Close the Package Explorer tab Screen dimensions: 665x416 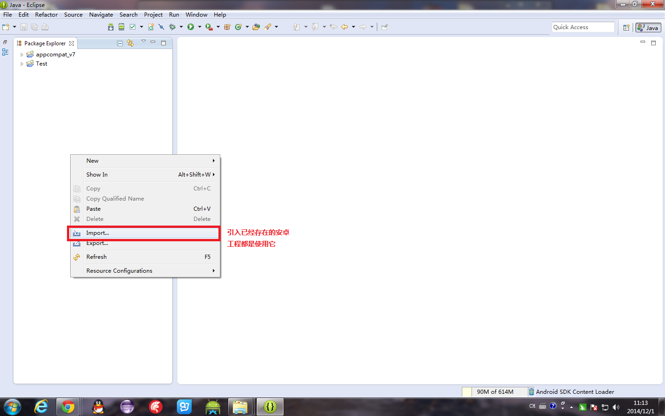pos(72,43)
